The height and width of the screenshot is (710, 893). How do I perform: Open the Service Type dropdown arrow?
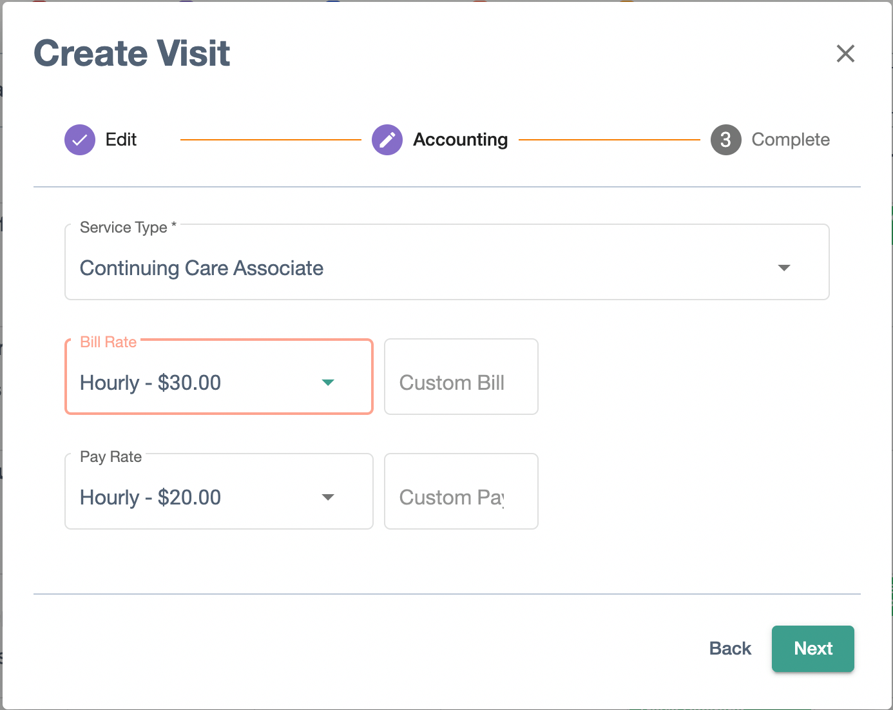coord(784,268)
